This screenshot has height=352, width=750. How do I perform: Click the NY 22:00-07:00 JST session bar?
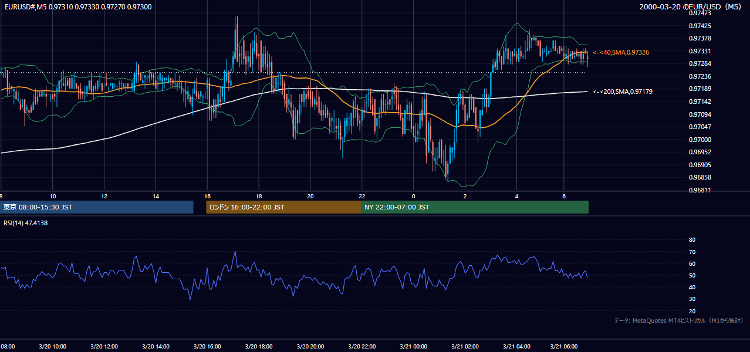475,207
